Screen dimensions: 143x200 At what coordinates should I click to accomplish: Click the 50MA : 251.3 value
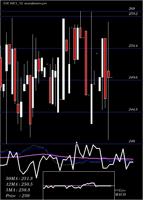tap(19, 179)
